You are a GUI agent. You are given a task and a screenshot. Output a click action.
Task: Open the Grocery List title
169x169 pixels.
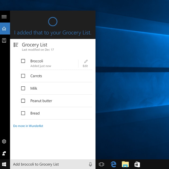(x=35, y=45)
